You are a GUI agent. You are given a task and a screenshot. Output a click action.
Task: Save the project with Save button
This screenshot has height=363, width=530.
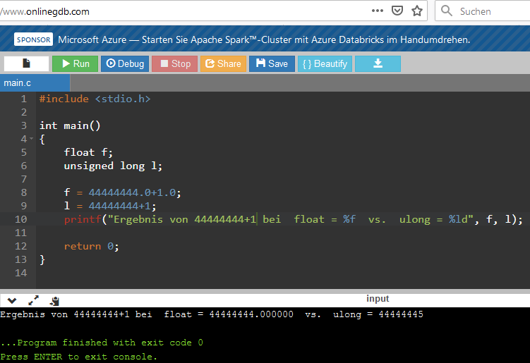(x=272, y=63)
